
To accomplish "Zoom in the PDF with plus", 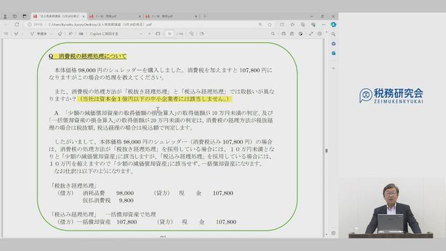I will tap(150, 34).
